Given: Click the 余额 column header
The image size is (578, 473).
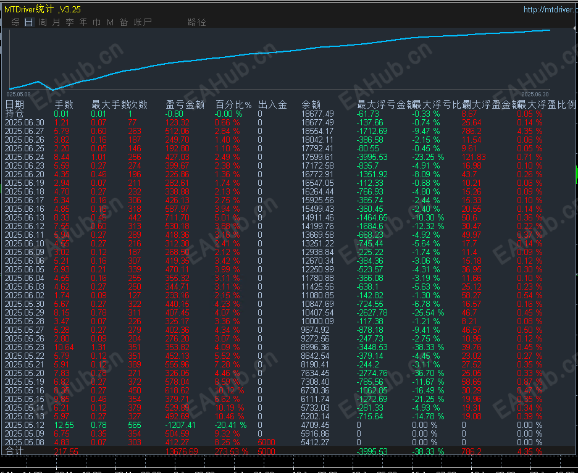Looking at the screenshot, I should 311,105.
